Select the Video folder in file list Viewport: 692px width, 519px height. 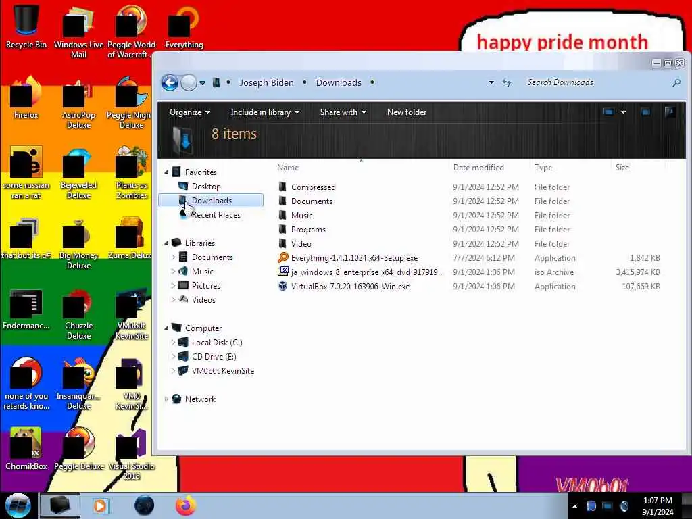click(301, 243)
